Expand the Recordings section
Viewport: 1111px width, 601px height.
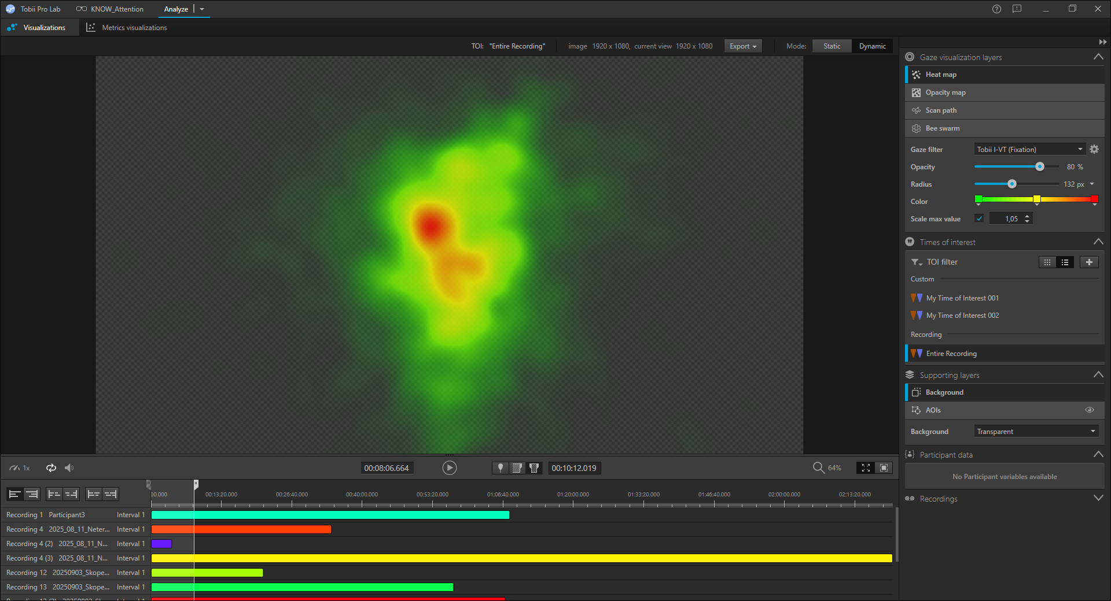pos(1098,498)
